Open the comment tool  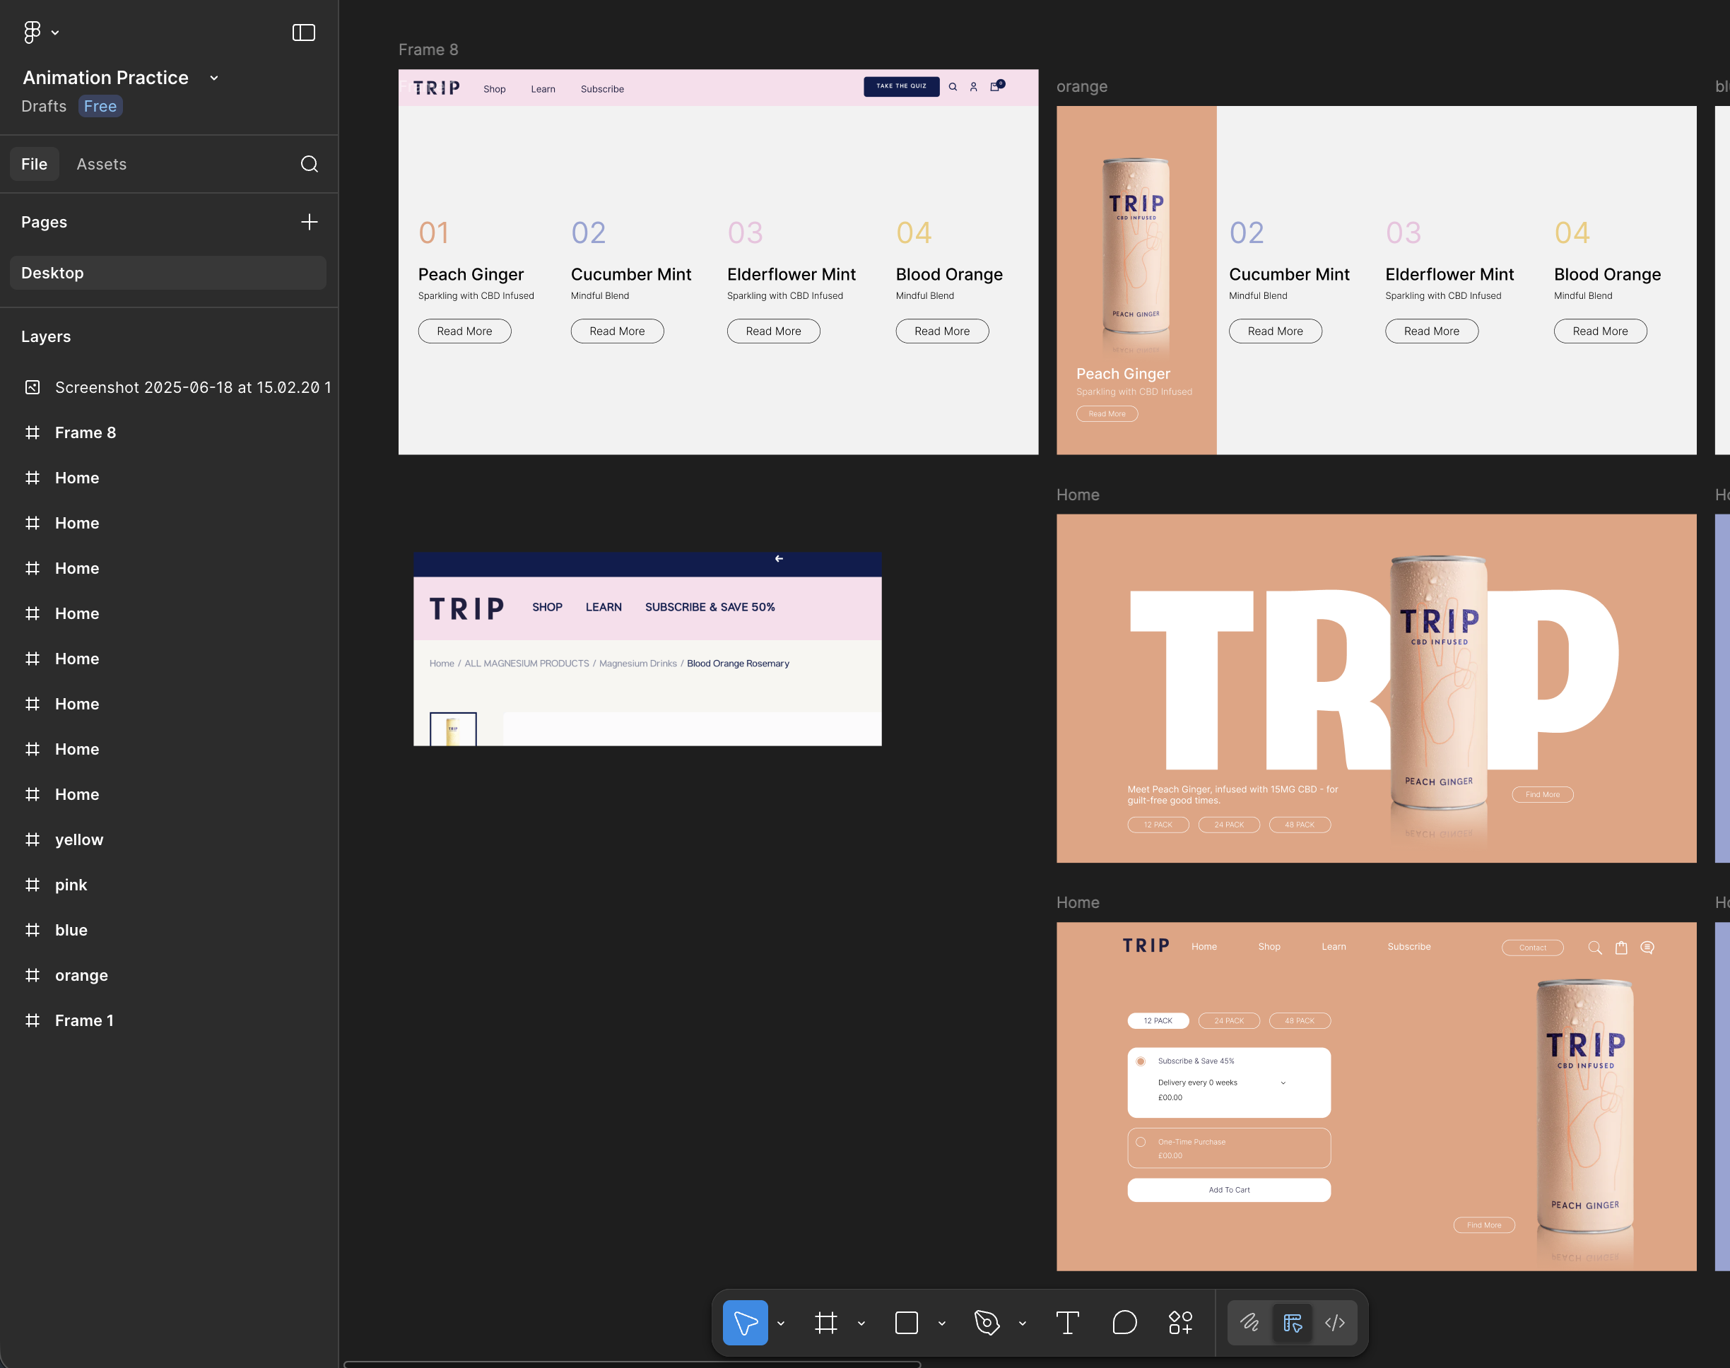[1124, 1323]
